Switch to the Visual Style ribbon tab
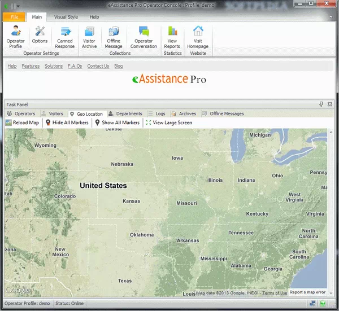This screenshot has height=311, width=339. point(66,17)
